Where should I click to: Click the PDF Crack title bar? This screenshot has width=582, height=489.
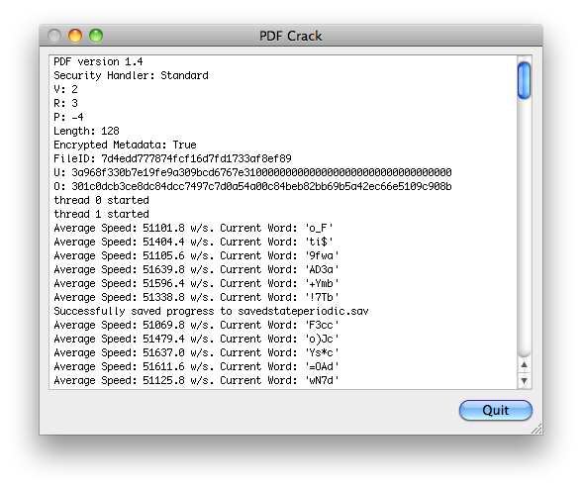click(291, 36)
